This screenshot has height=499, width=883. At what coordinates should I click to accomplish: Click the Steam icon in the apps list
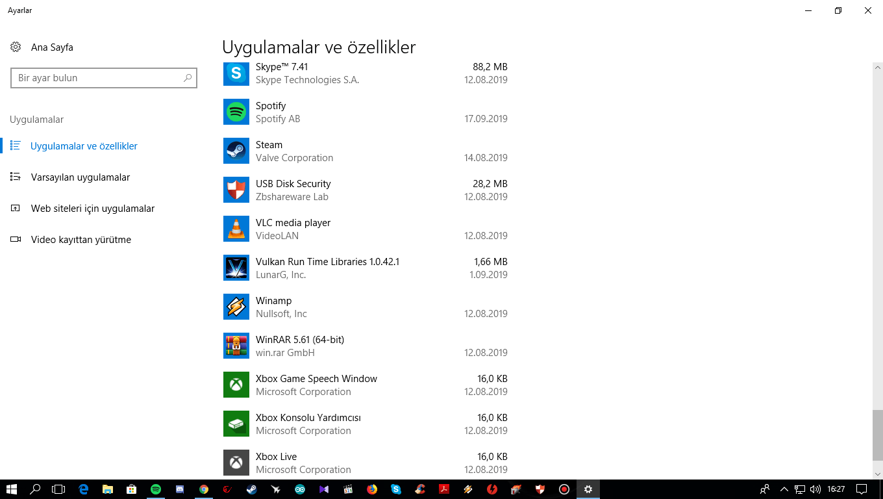(x=236, y=151)
